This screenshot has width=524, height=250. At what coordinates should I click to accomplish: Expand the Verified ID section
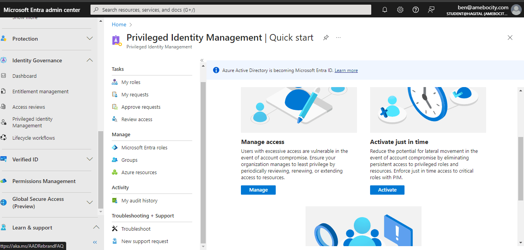pos(90,159)
